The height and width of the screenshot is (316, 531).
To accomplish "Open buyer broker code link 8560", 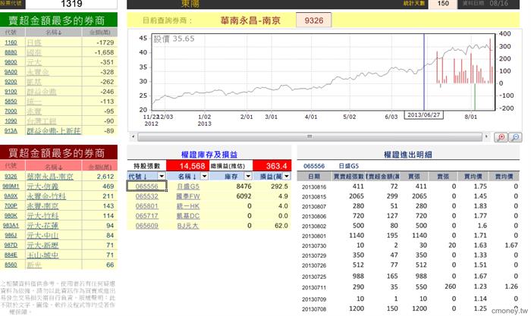I will tap(11, 265).
